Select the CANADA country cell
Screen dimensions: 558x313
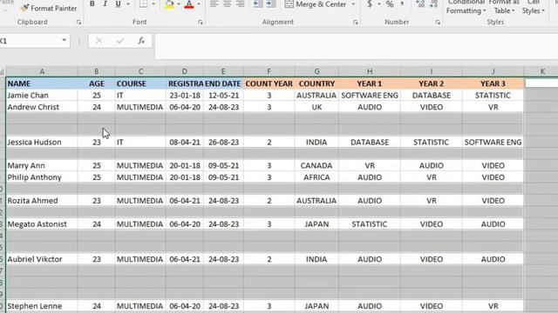316,165
